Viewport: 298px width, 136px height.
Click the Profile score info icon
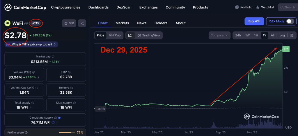(26, 133)
